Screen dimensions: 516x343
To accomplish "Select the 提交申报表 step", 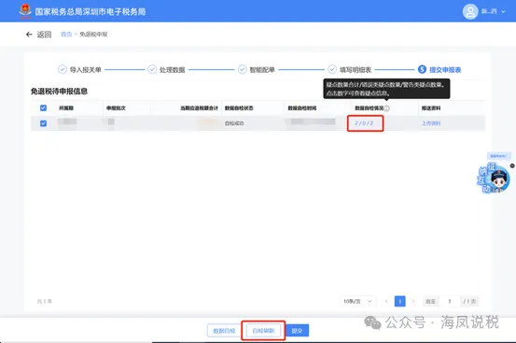I will click(445, 70).
